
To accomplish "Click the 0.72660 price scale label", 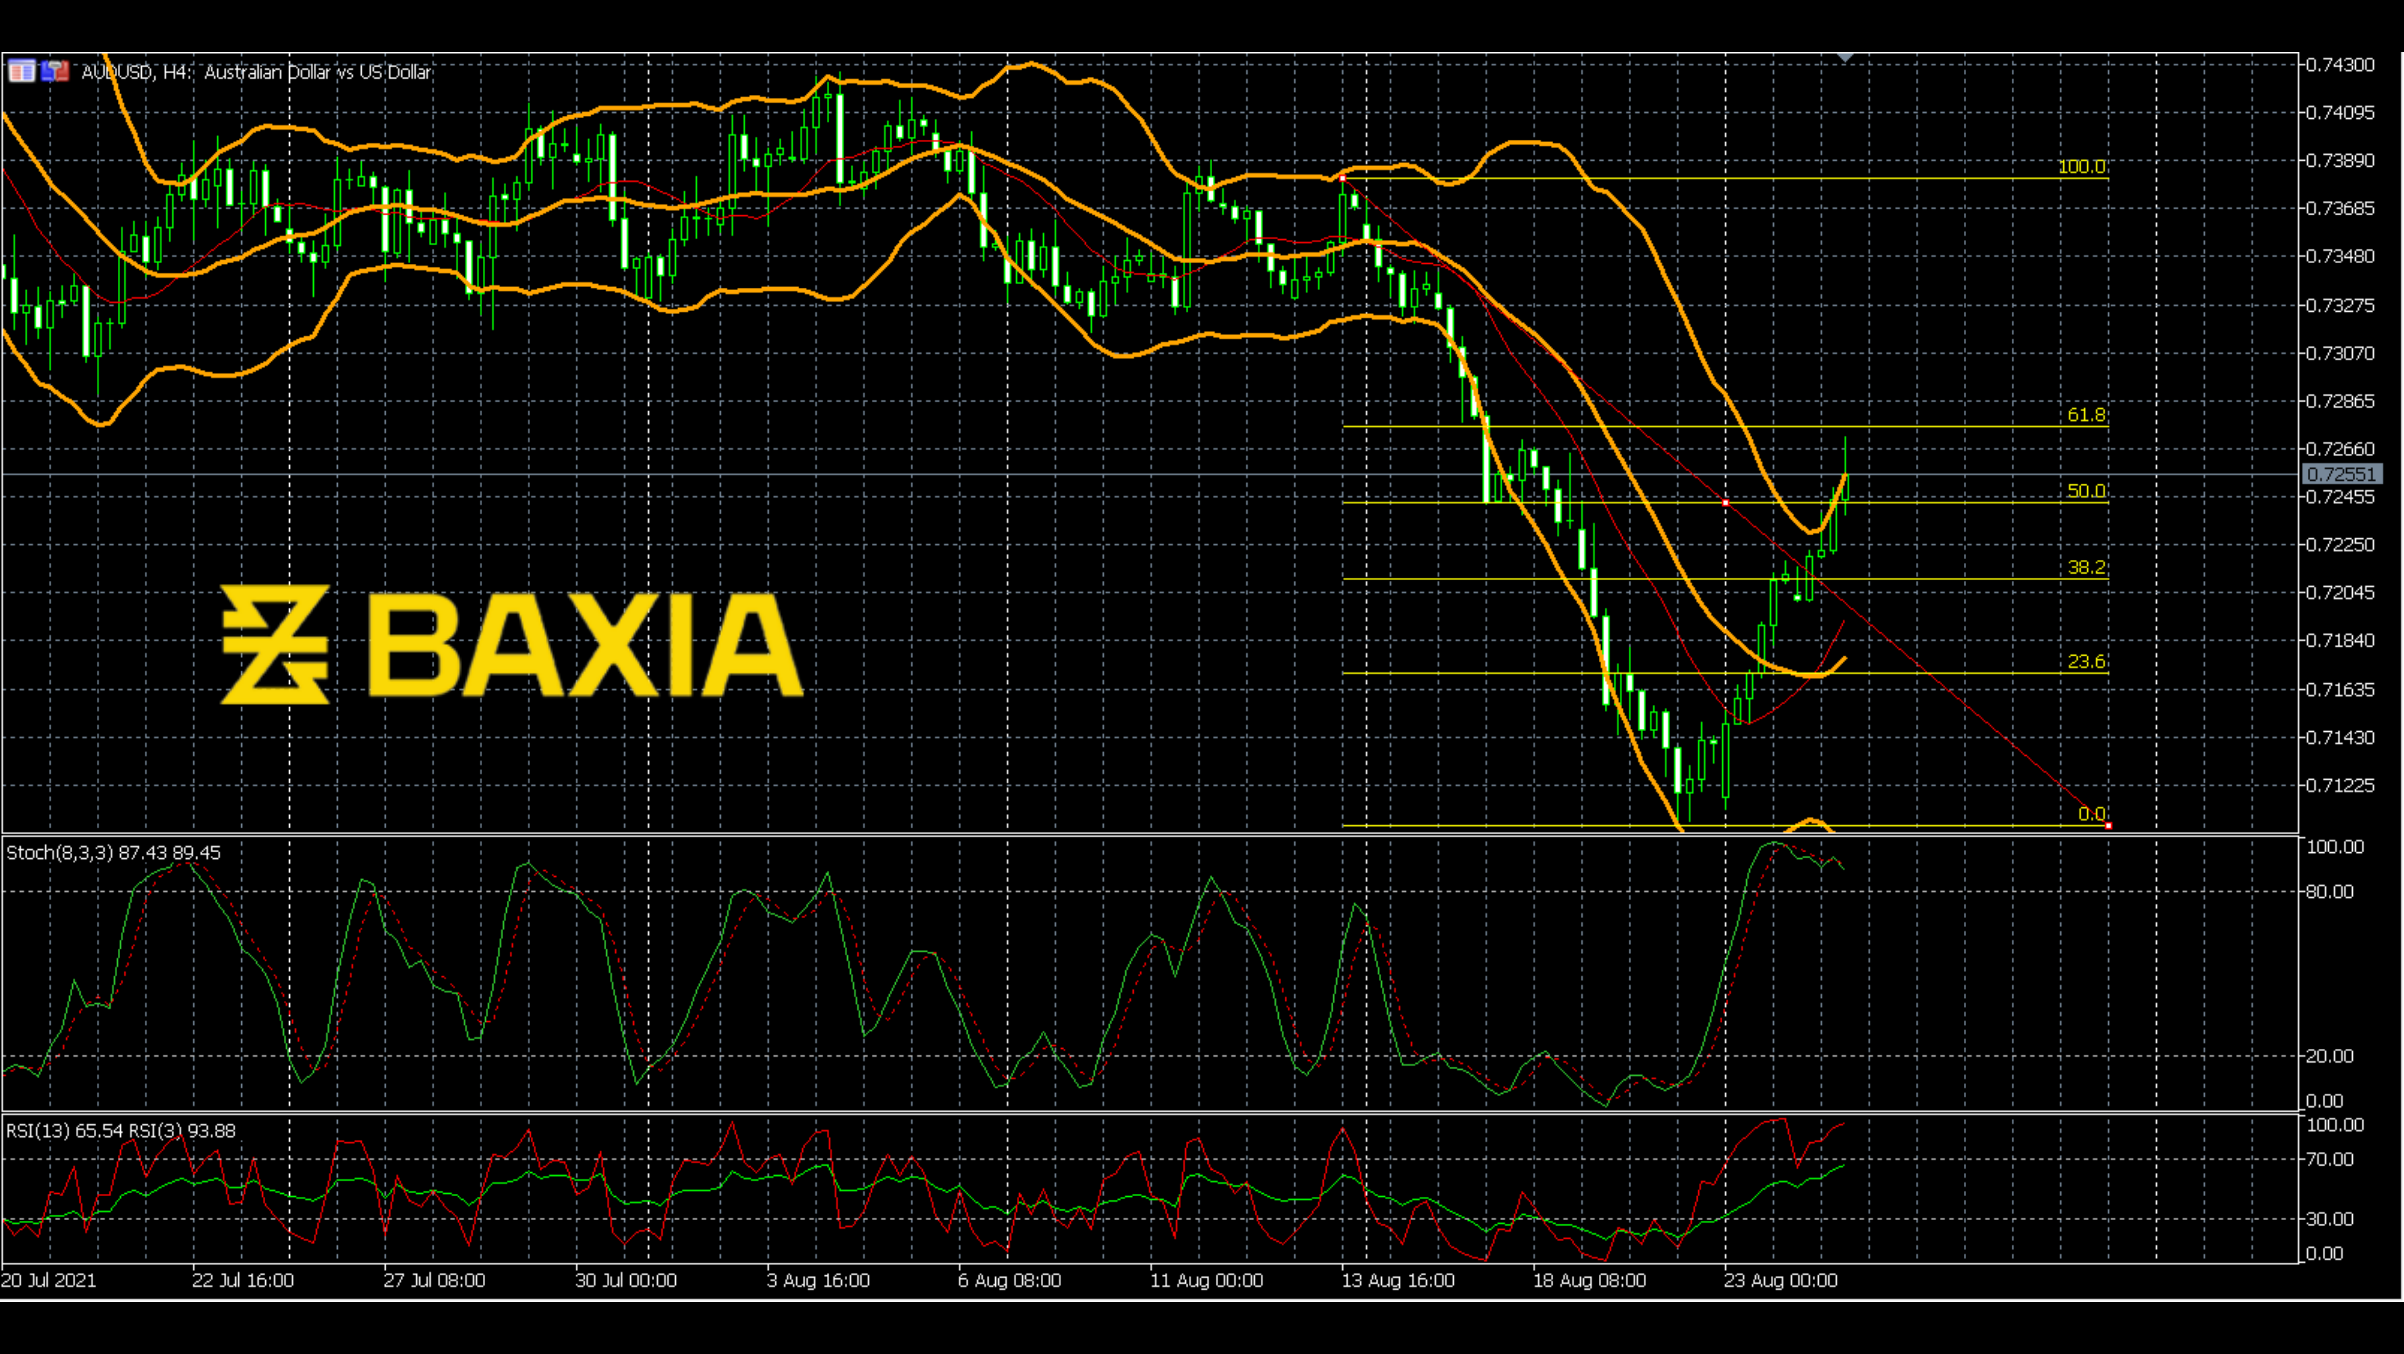I will coord(2340,449).
